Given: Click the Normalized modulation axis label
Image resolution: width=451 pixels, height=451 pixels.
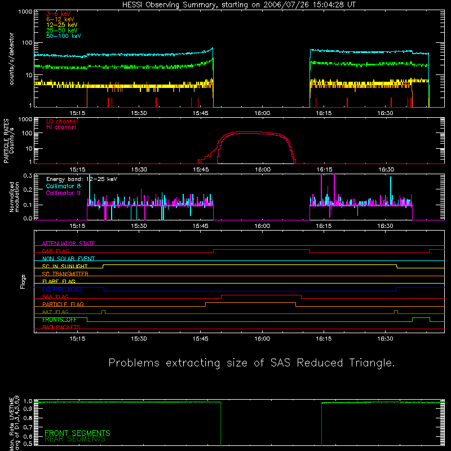Looking at the screenshot, I should click(x=15, y=197).
